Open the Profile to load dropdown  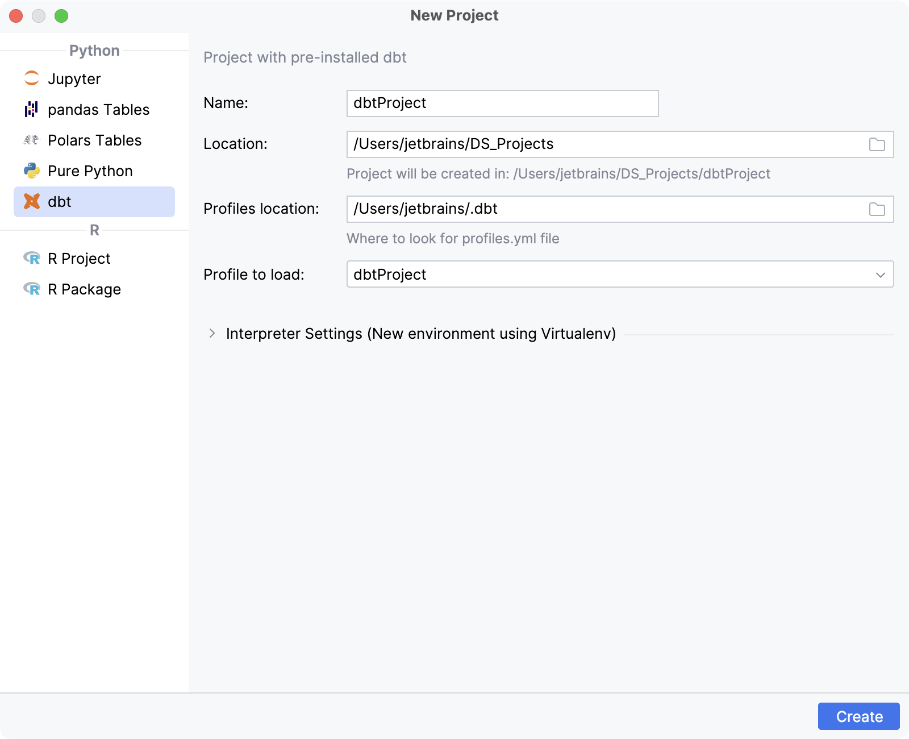pos(880,275)
